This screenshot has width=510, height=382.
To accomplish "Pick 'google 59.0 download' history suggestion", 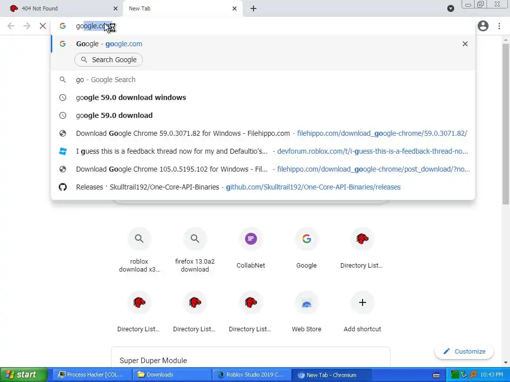I will click(x=263, y=115).
